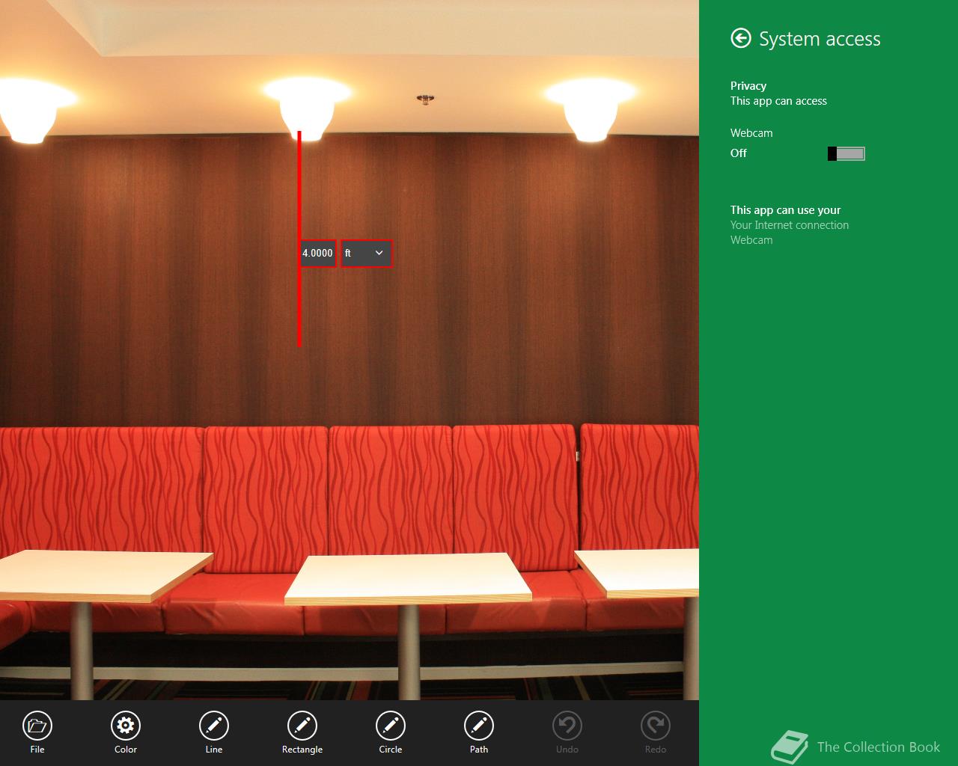Click the Undo button
The height and width of the screenshot is (766, 958).
(x=567, y=725)
